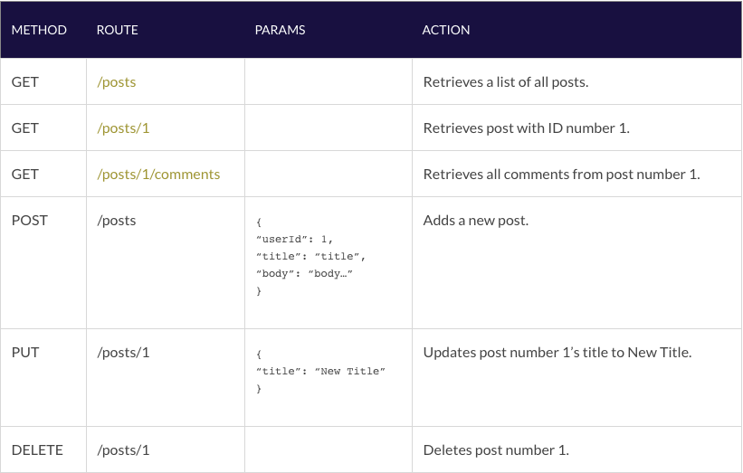
Task: Click "Retrieves all comments from post" text
Action: tap(561, 175)
